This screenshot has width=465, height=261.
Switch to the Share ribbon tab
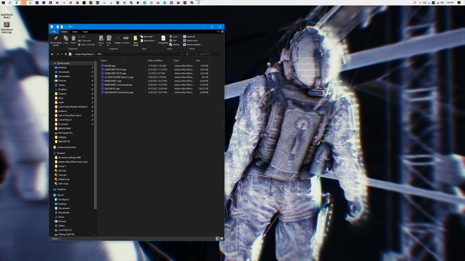[75, 31]
